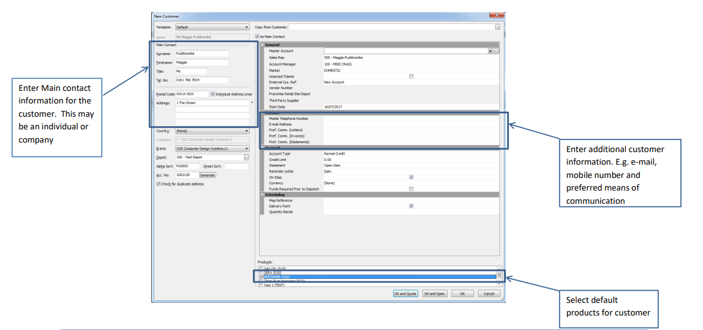Close the New Customer dialog window
703x330 pixels.
click(x=499, y=15)
